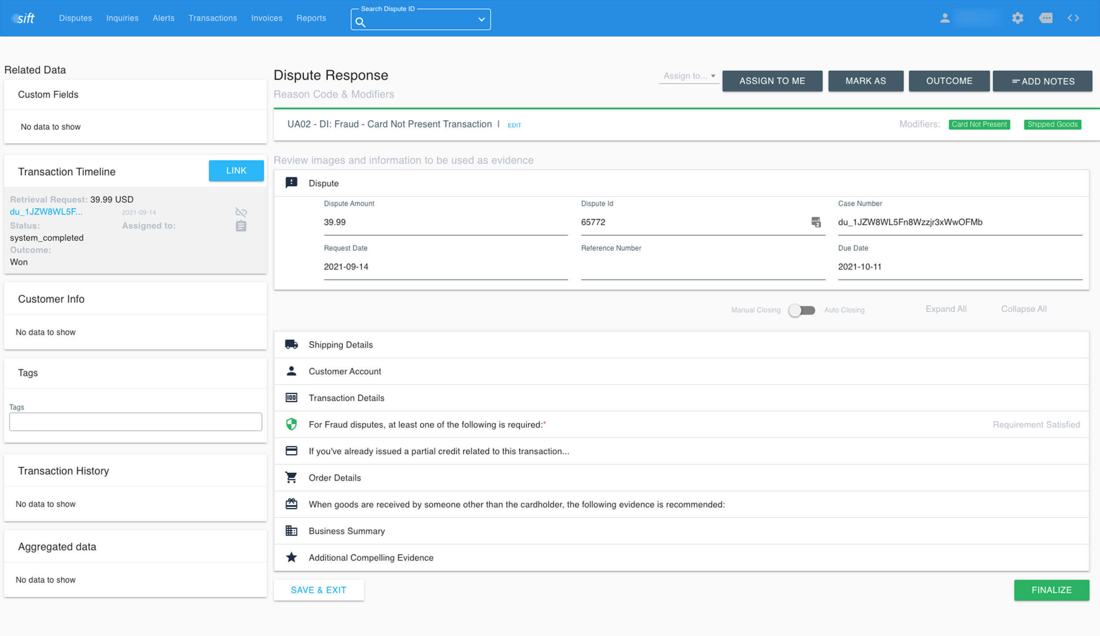1100x636 pixels.
Task: Click the Tags input field
Action: click(x=135, y=422)
